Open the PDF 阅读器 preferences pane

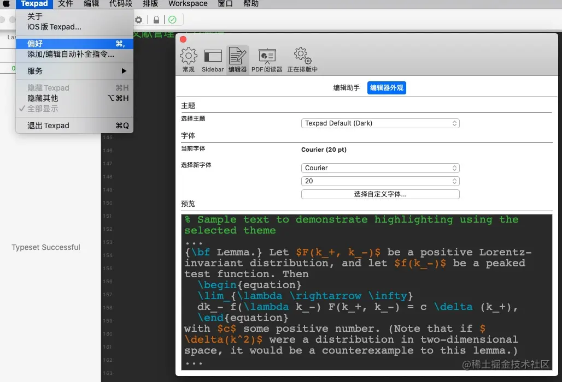(267, 59)
